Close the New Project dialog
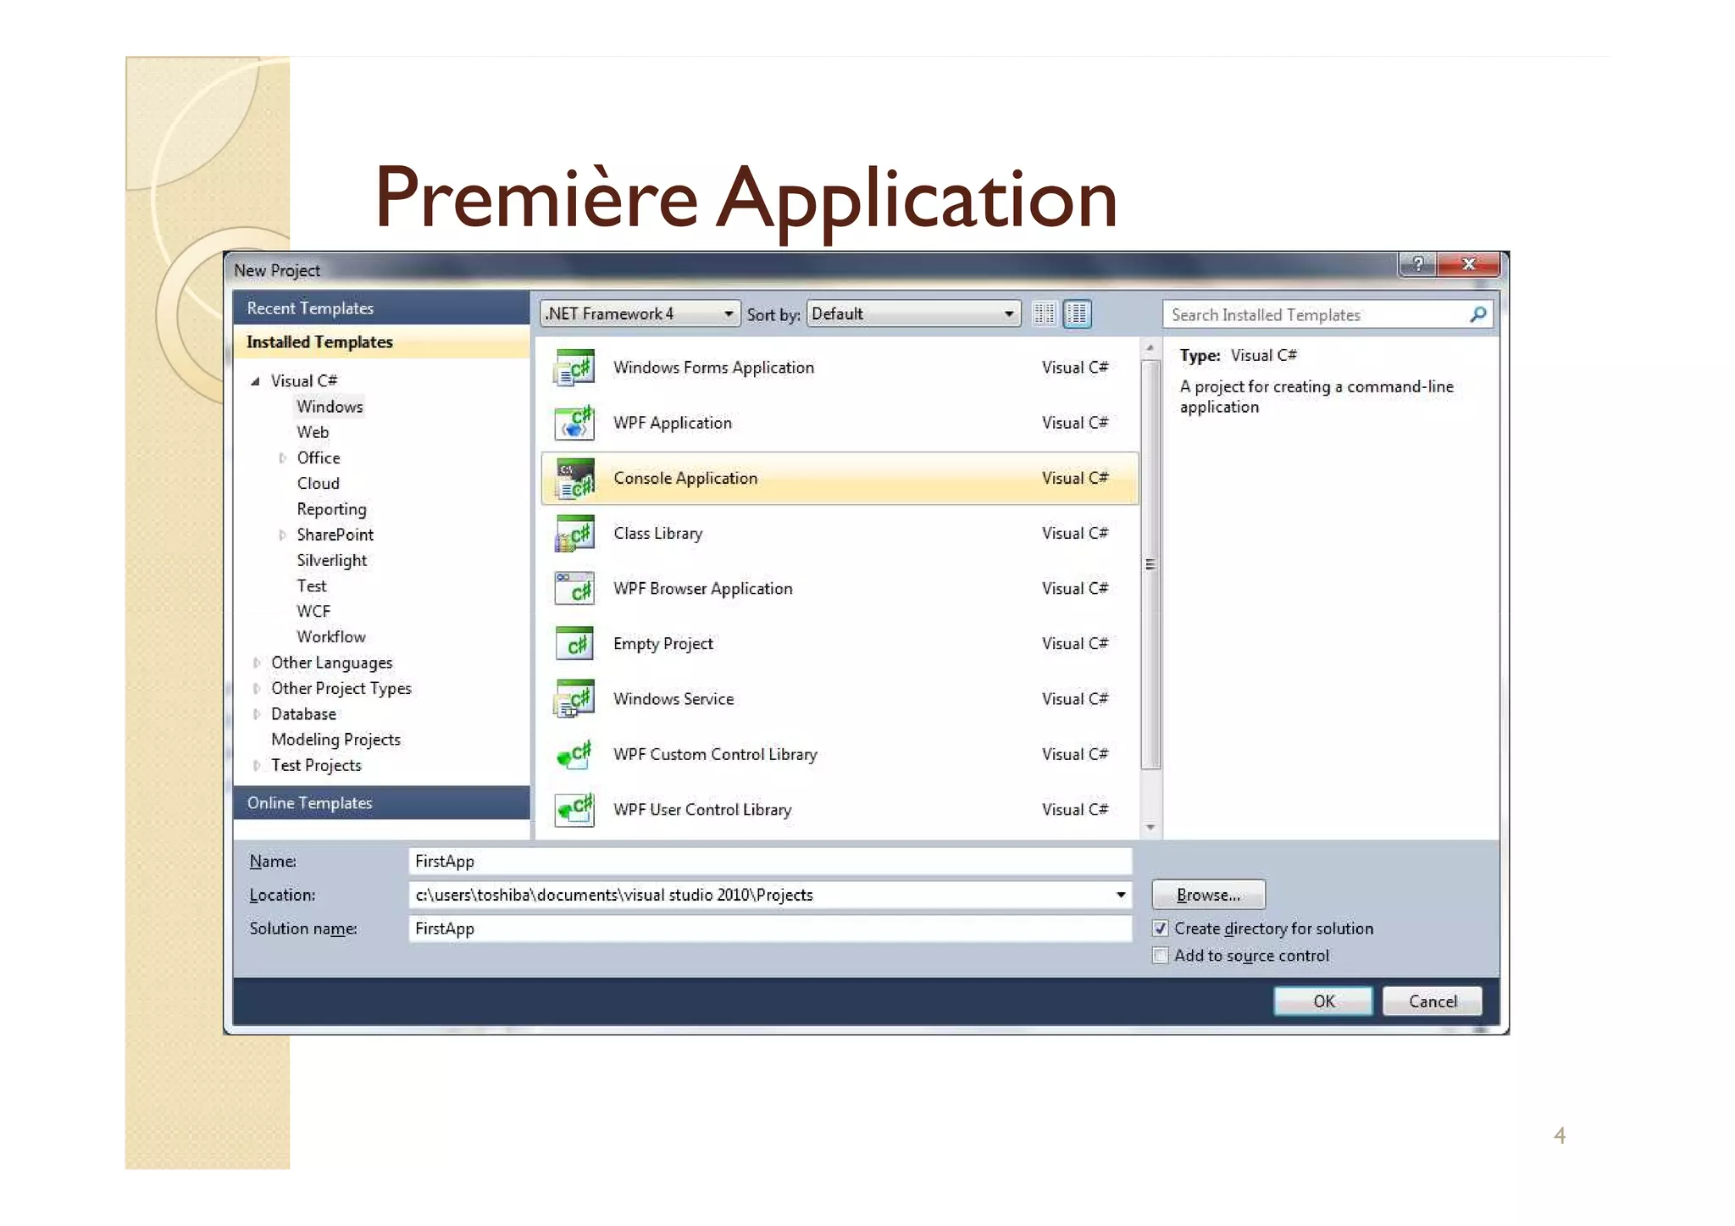Viewport: 1735px width, 1226px height. pos(1468,264)
